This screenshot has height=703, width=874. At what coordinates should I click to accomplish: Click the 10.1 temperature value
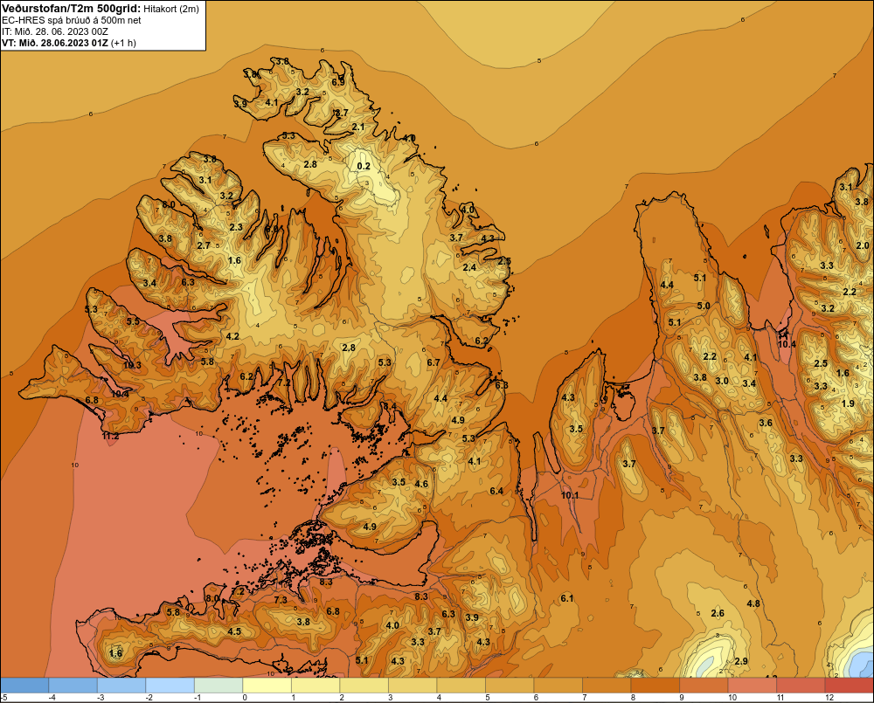coord(570,495)
